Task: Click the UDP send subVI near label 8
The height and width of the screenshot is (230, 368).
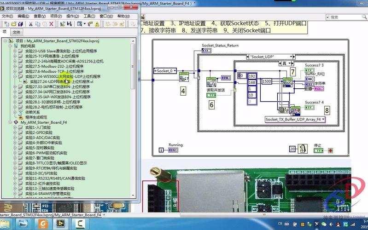Action: pos(295,111)
